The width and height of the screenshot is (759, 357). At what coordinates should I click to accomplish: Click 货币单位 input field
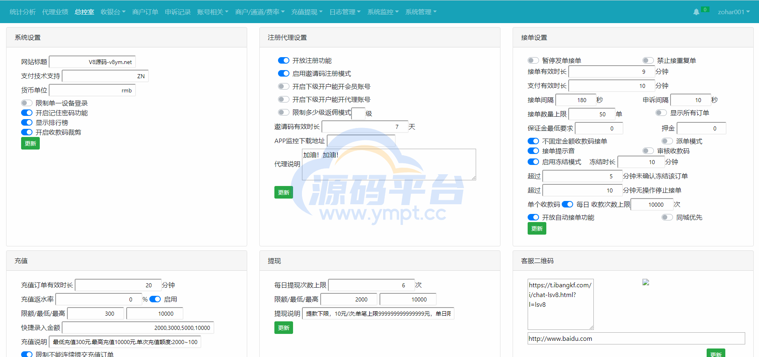click(92, 90)
